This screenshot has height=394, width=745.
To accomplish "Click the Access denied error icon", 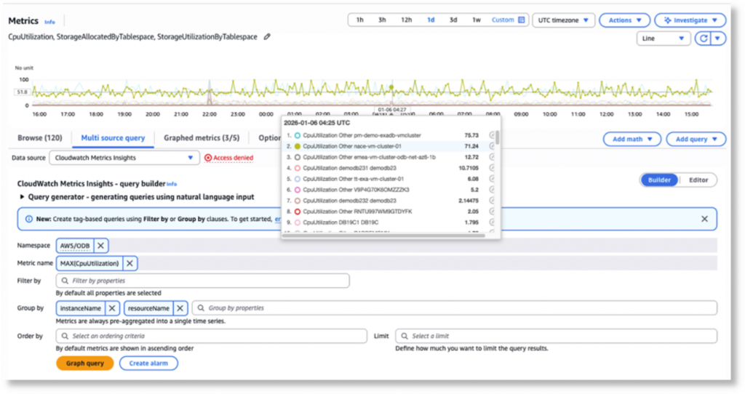I will pos(207,158).
